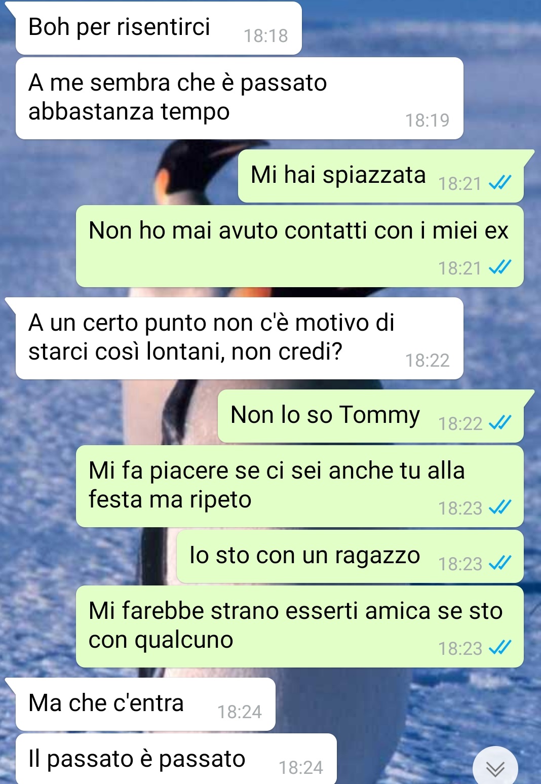Click the 18:22 timestamp on 'A un certo punto'
Image resolution: width=541 pixels, height=784 pixels.
tap(427, 360)
